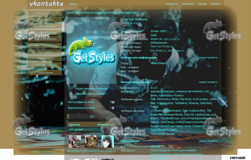This screenshot has width=251, height=160.
Task: Click the Темы Get-Styles.ru religious views link
Action: click(x=162, y=47)
